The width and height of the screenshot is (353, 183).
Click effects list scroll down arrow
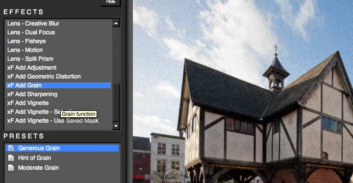pos(116,126)
